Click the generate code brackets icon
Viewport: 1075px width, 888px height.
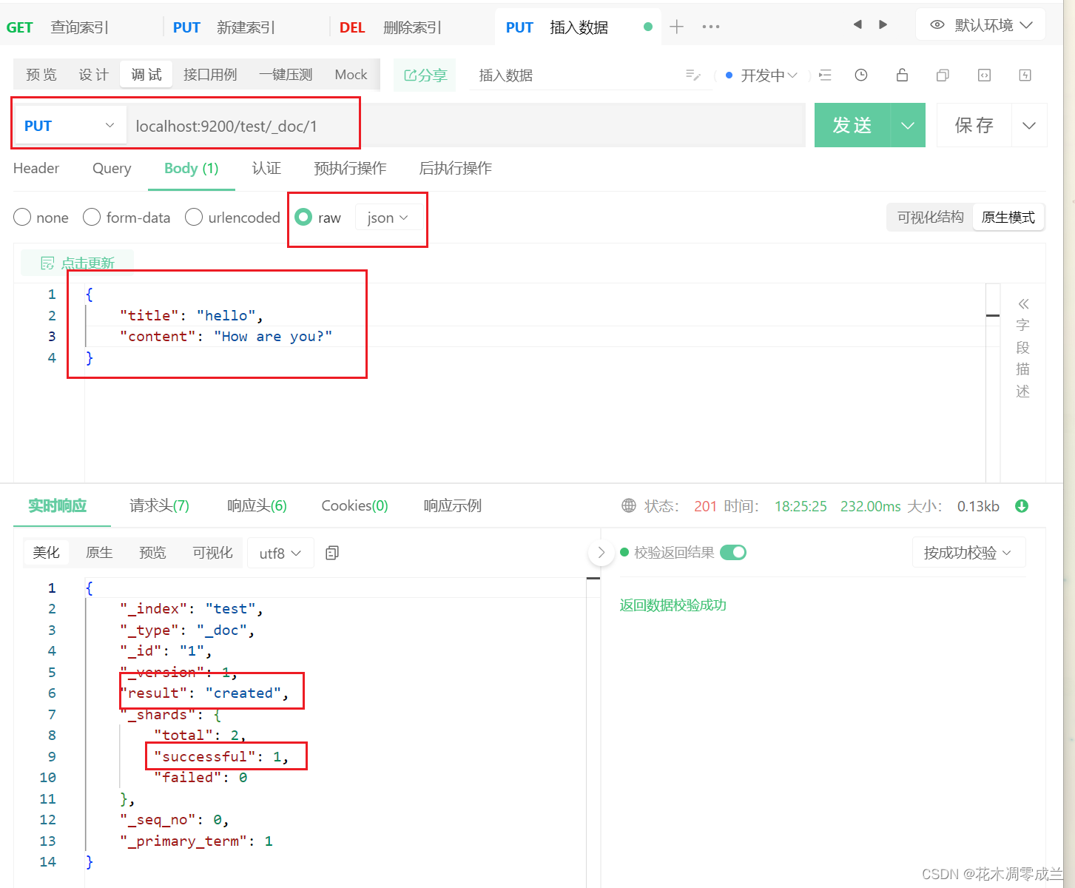pos(984,75)
